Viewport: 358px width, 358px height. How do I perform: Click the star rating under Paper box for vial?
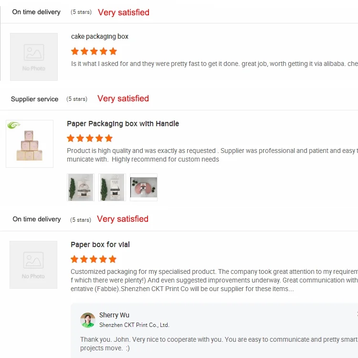(94, 259)
